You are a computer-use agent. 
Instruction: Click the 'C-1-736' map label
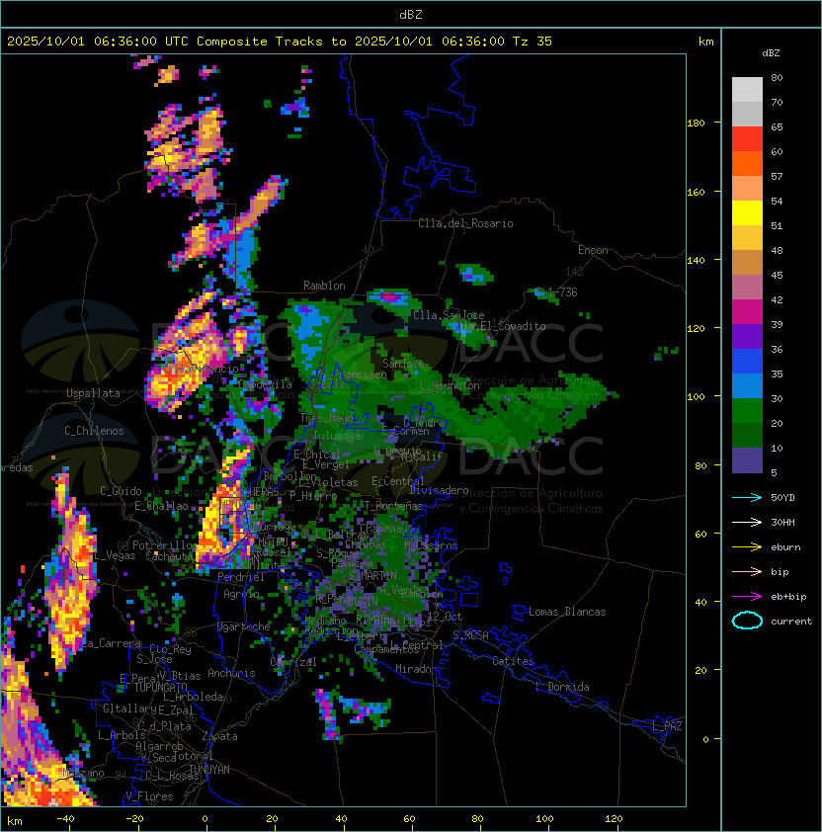click(556, 292)
